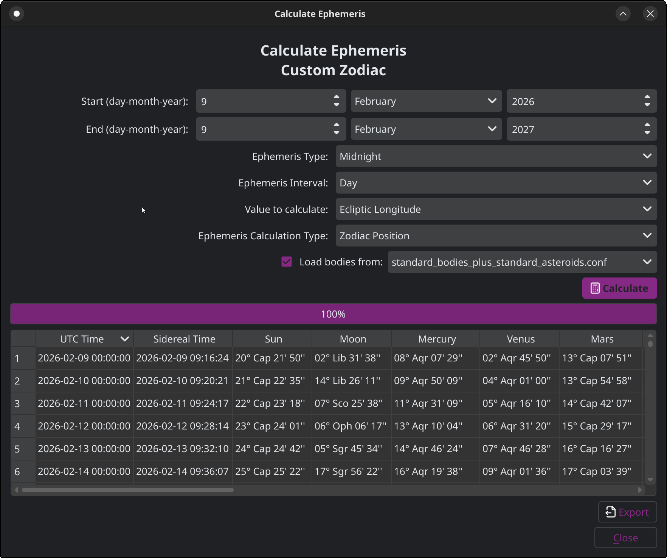Click the Close button

(x=625, y=538)
